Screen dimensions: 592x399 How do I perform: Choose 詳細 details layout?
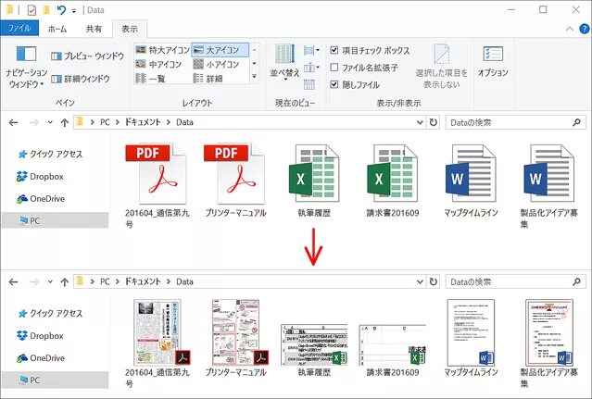(x=208, y=79)
